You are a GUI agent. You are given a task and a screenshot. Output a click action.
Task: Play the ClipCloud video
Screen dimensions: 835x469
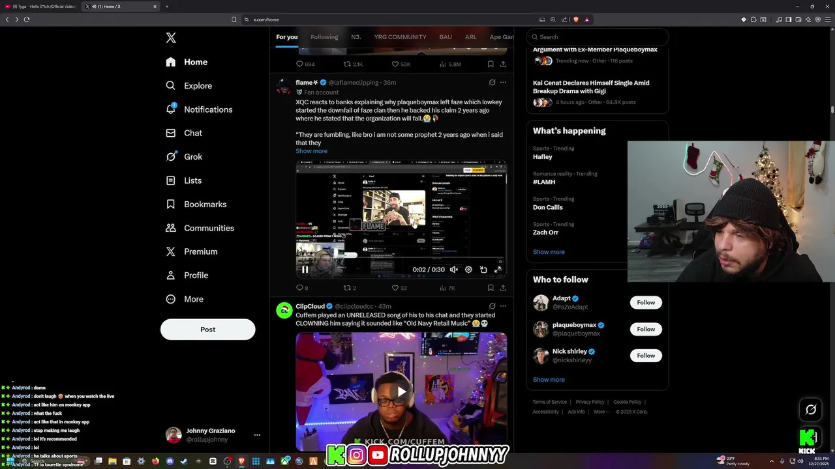(x=401, y=391)
